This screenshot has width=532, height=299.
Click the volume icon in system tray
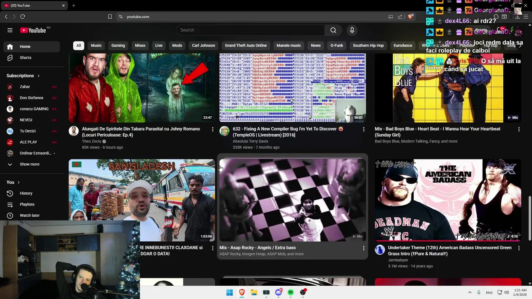pyautogui.click(x=506, y=292)
